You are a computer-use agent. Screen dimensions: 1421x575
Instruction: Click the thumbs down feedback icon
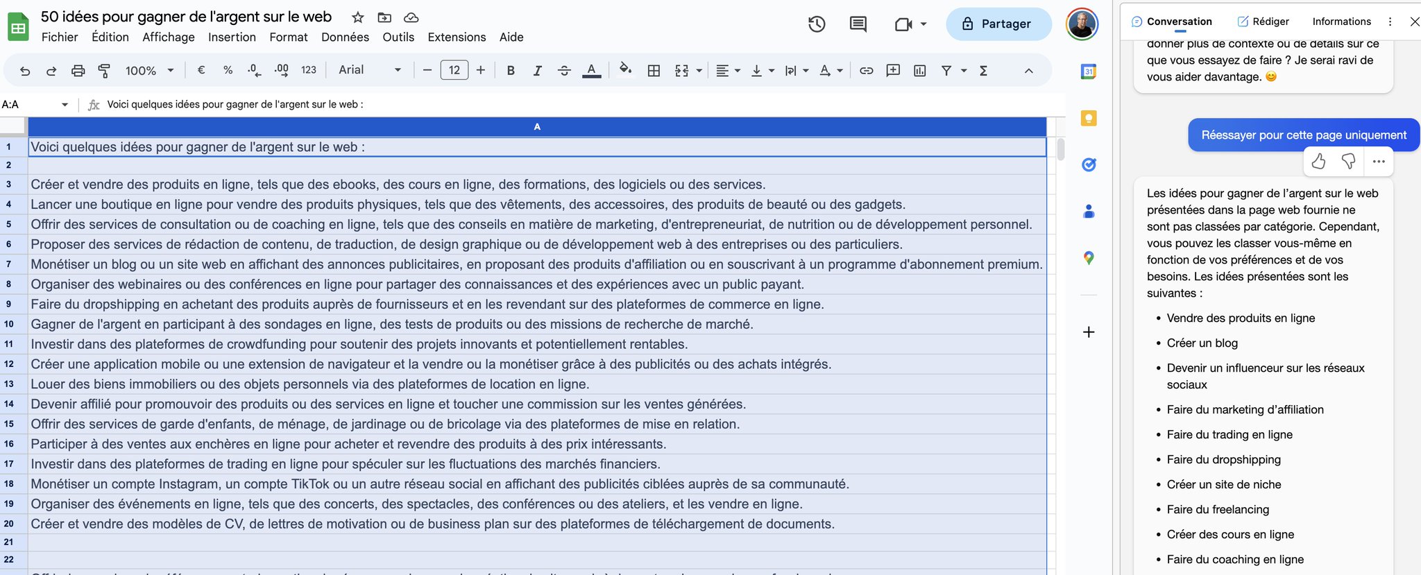click(x=1348, y=162)
